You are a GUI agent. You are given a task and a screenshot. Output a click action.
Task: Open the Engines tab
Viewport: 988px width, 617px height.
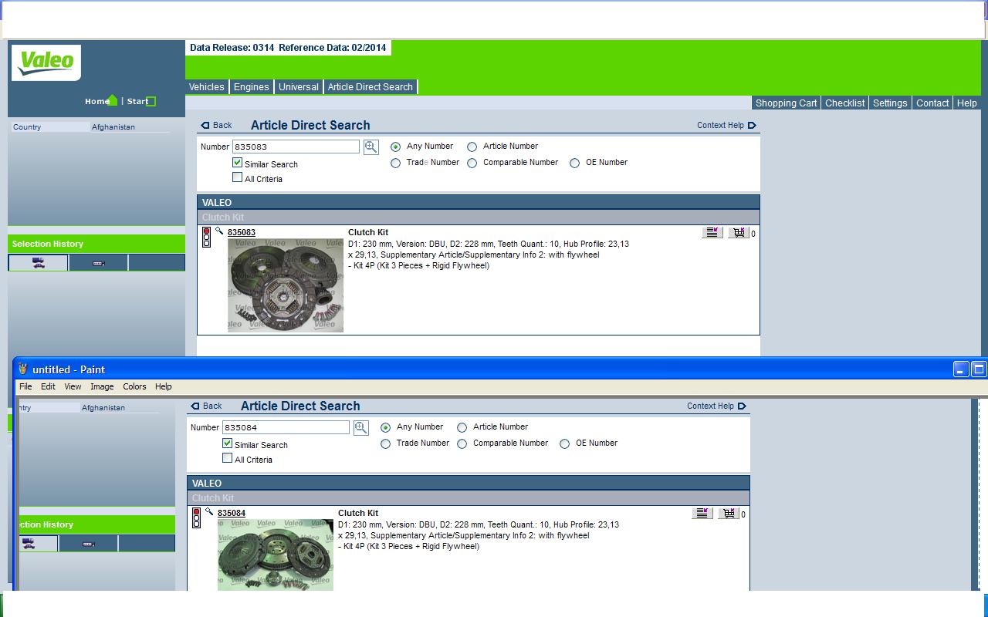252,87
